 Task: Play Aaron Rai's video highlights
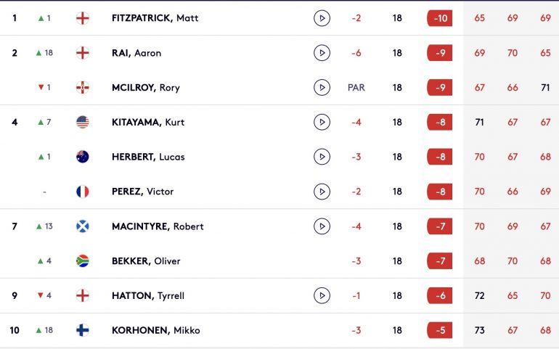coord(322,53)
